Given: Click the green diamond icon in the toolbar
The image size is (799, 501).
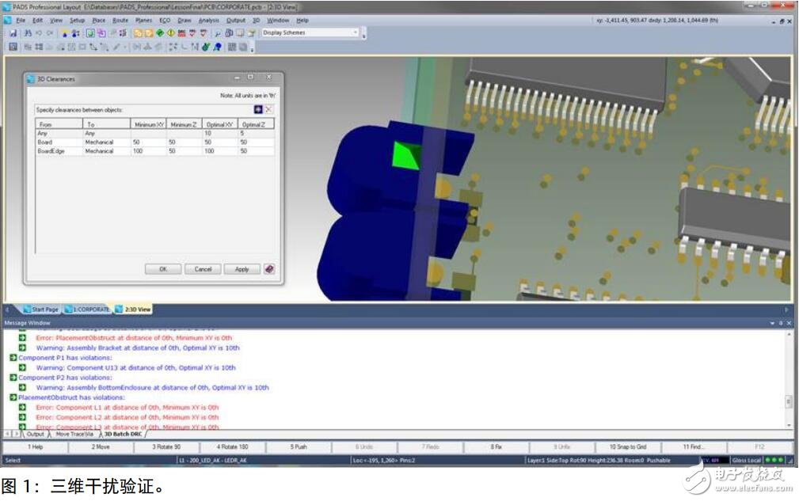Looking at the screenshot, I should click(160, 33).
